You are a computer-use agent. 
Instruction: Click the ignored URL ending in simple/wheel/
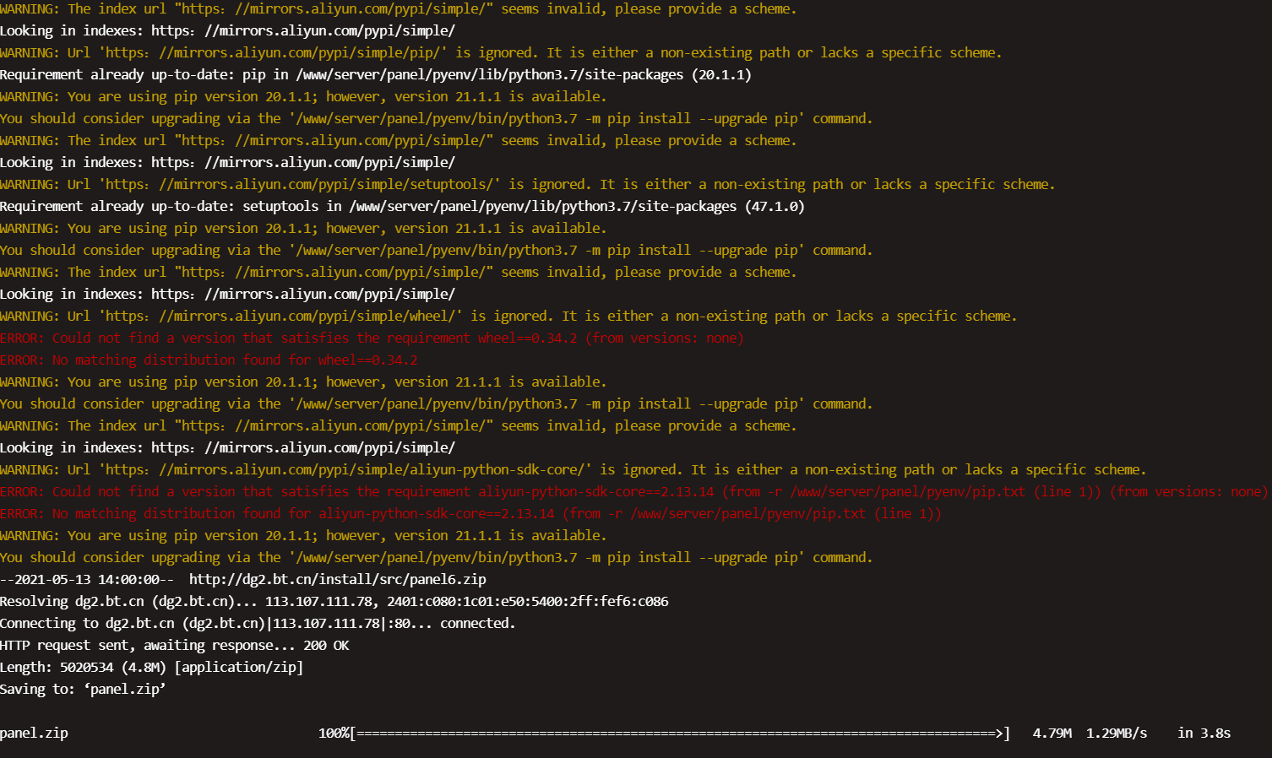point(280,316)
